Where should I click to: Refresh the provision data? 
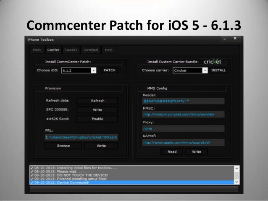coord(97,101)
